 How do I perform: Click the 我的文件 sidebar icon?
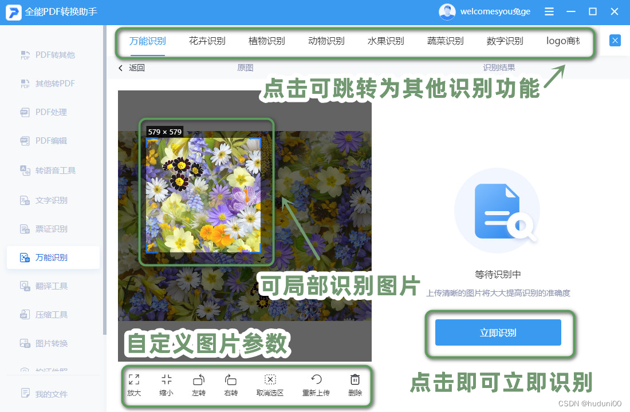25,393
